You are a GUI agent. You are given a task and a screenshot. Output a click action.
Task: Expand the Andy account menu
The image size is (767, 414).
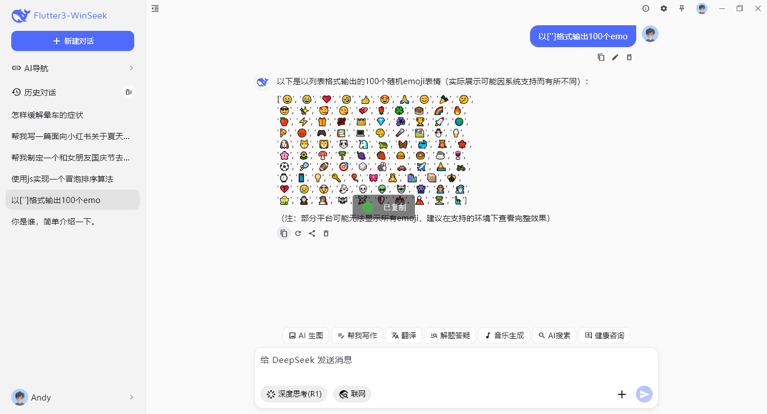pos(72,397)
